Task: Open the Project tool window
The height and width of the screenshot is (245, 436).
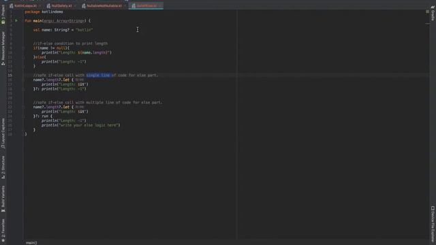Action: pos(3,14)
